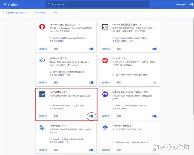Remove the EasyPubMed extension
The width and height of the screenshot is (194, 155).
(56, 116)
